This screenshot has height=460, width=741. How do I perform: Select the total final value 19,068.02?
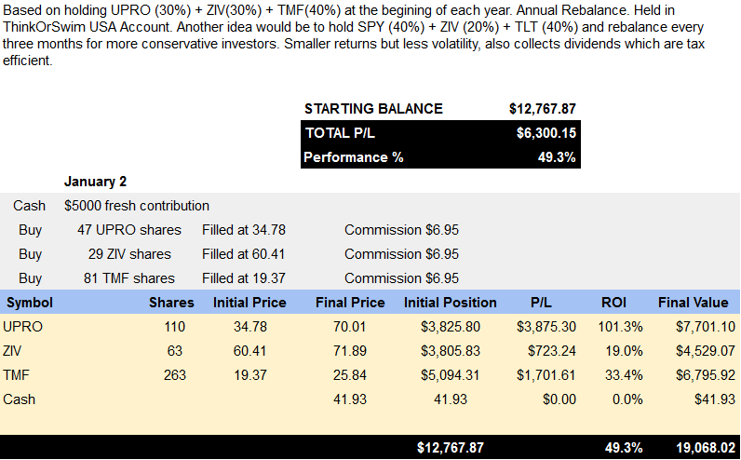click(x=706, y=448)
